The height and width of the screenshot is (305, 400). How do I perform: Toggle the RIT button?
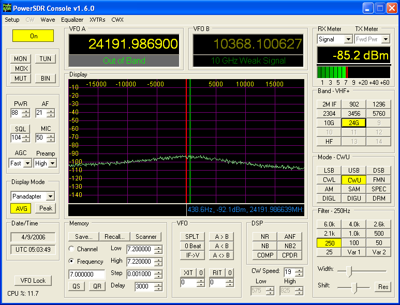point(217,273)
